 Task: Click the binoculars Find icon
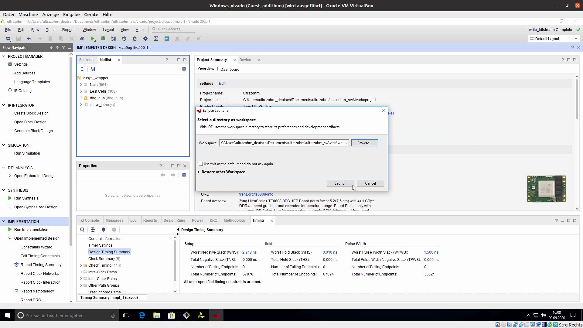pyautogui.click(x=82, y=39)
